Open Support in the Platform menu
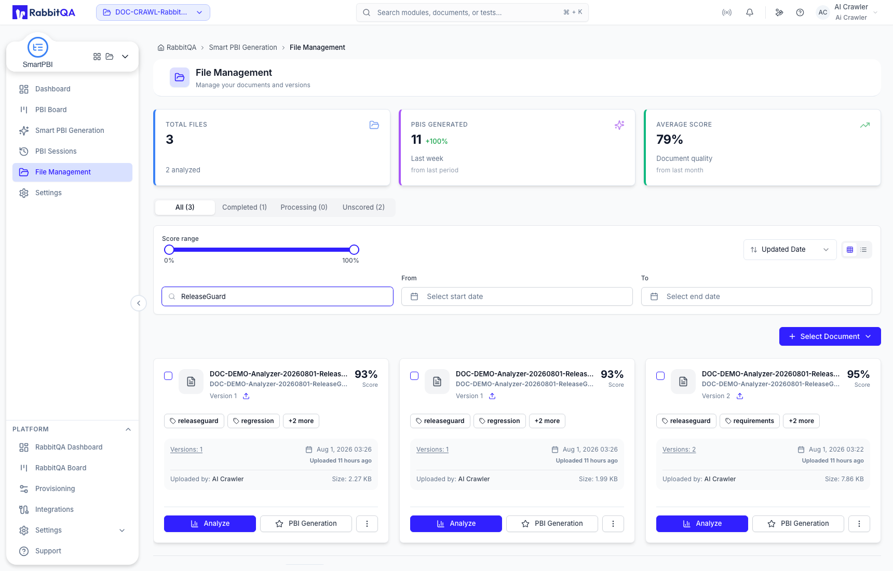Screen dimensions: 893x571 click(72, 551)
